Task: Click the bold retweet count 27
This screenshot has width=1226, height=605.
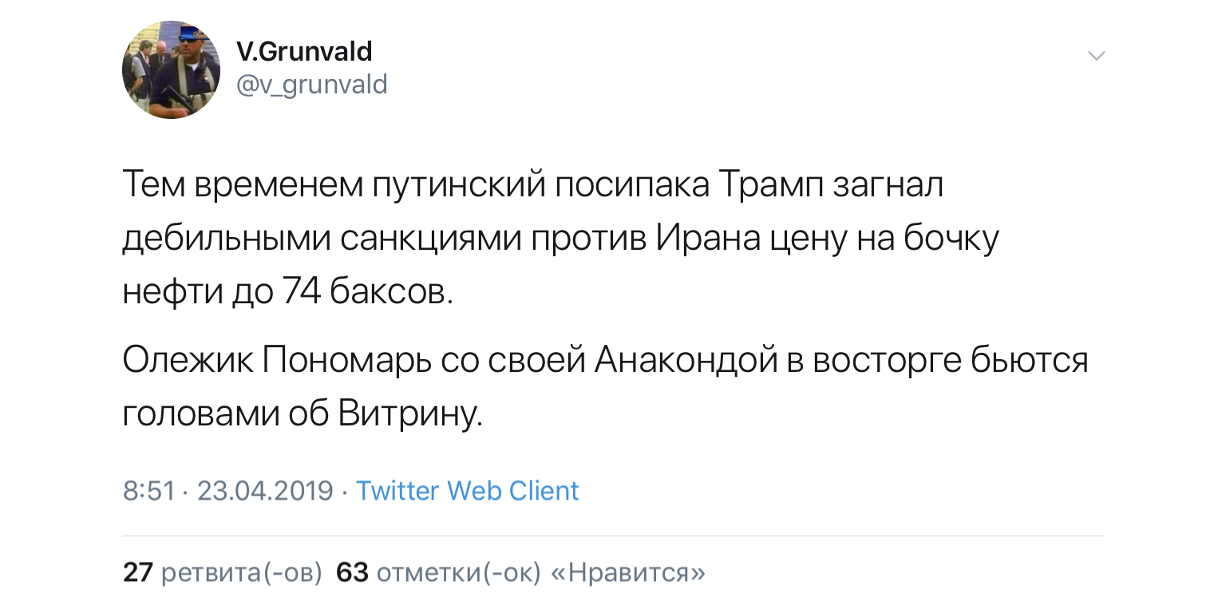Action: coord(137,572)
